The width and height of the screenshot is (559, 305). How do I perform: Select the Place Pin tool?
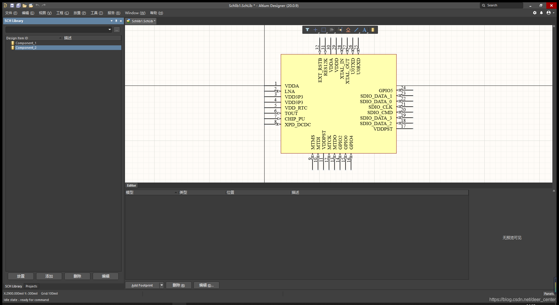(340, 30)
